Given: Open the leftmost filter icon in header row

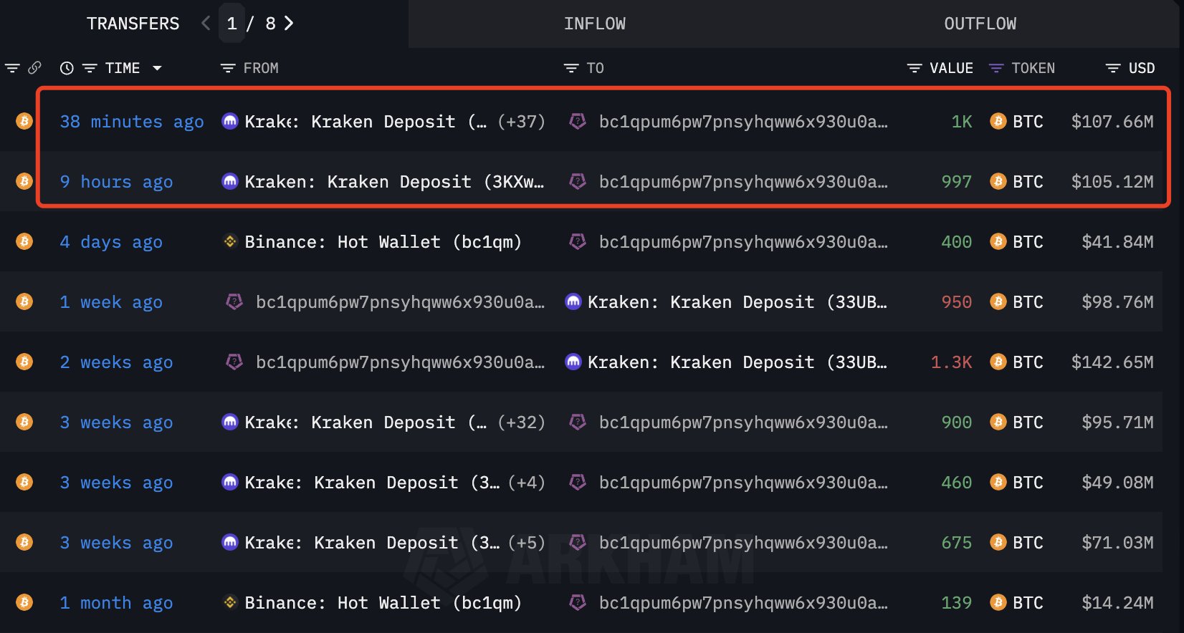Looking at the screenshot, I should click(x=12, y=68).
